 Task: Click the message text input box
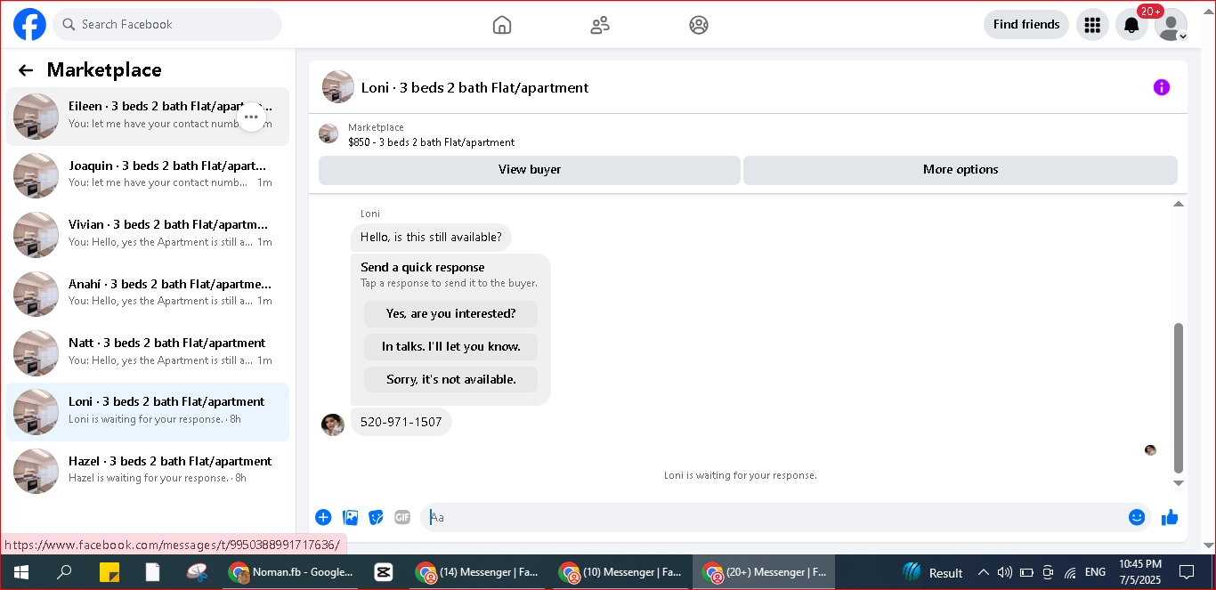tap(771, 517)
